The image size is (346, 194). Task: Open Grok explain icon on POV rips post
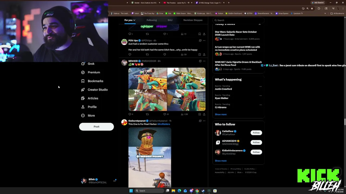click(x=200, y=41)
